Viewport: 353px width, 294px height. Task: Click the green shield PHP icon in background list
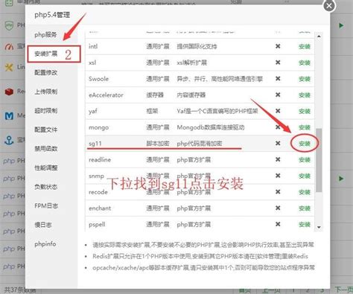pos(9,25)
